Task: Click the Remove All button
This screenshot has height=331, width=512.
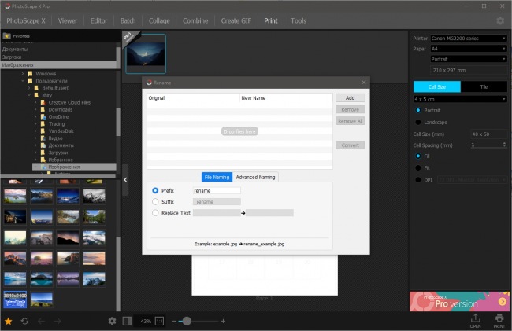Action: click(x=350, y=121)
